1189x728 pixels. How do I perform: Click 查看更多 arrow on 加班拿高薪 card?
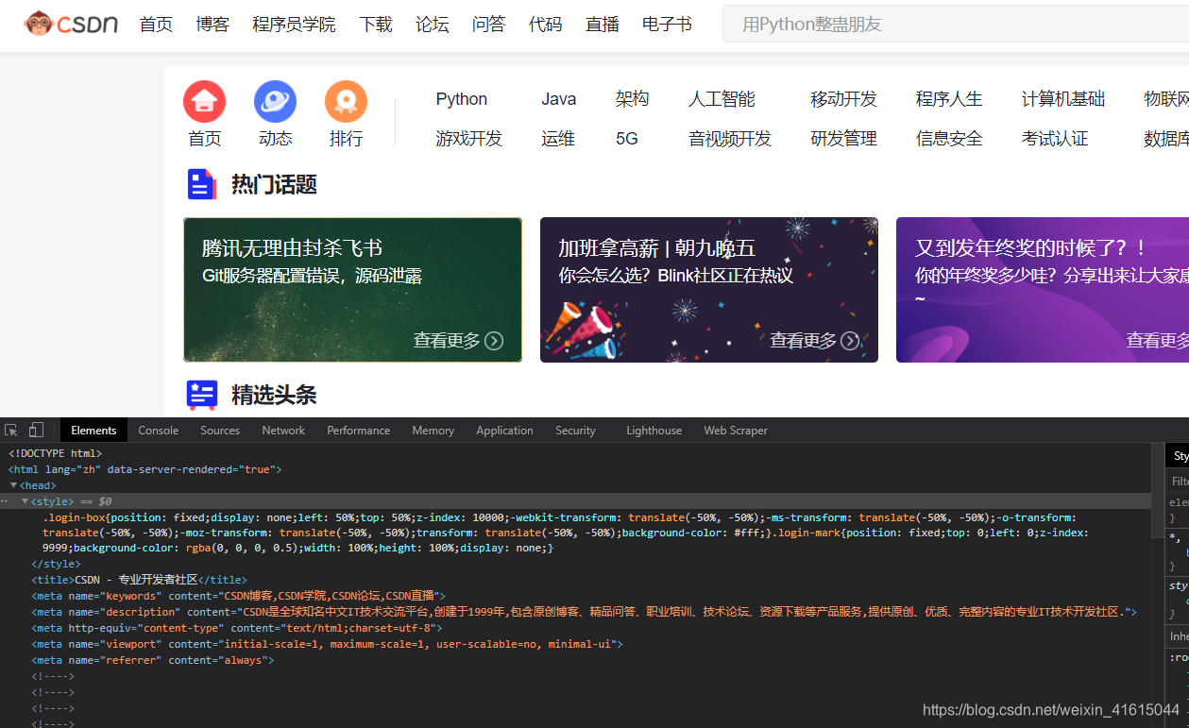coord(850,341)
